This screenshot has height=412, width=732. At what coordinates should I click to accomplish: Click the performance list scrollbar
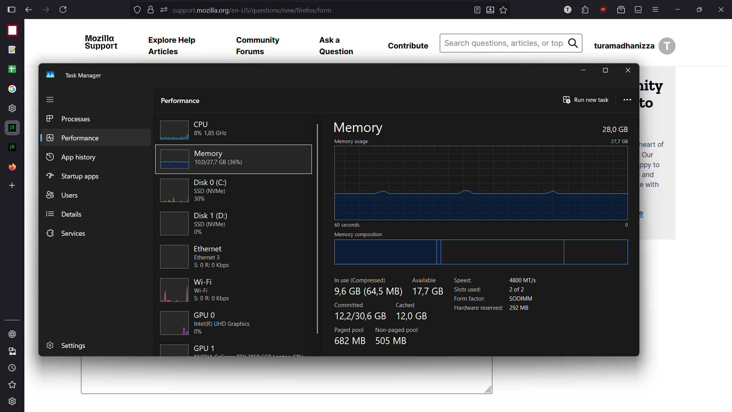click(317, 229)
